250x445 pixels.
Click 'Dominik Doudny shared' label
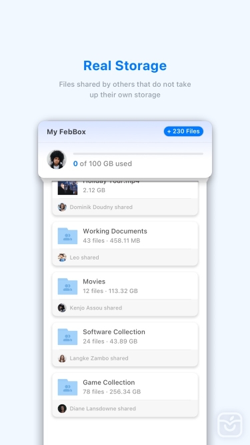(101, 207)
